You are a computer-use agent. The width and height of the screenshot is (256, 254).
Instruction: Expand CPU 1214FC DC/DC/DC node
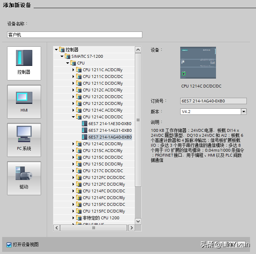[x=73, y=191]
